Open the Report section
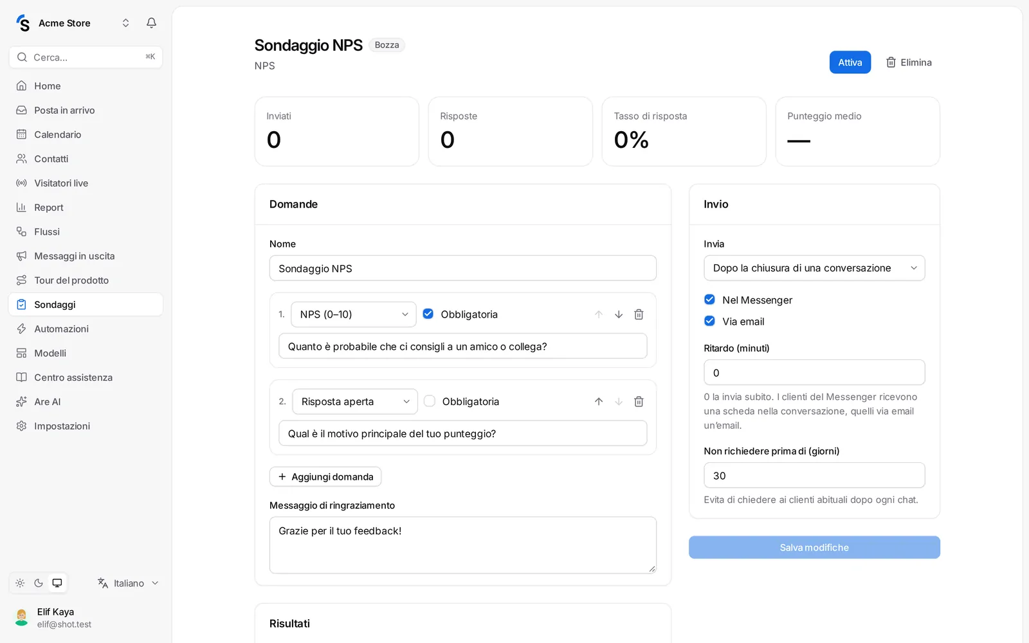The image size is (1029, 643). [86, 208]
